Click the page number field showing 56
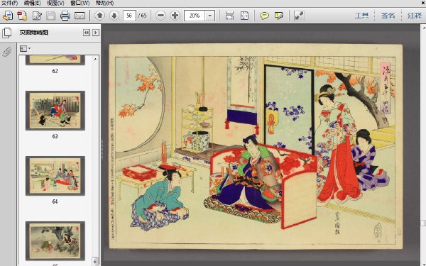Viewport: 426px width, 266px height. coord(129,16)
